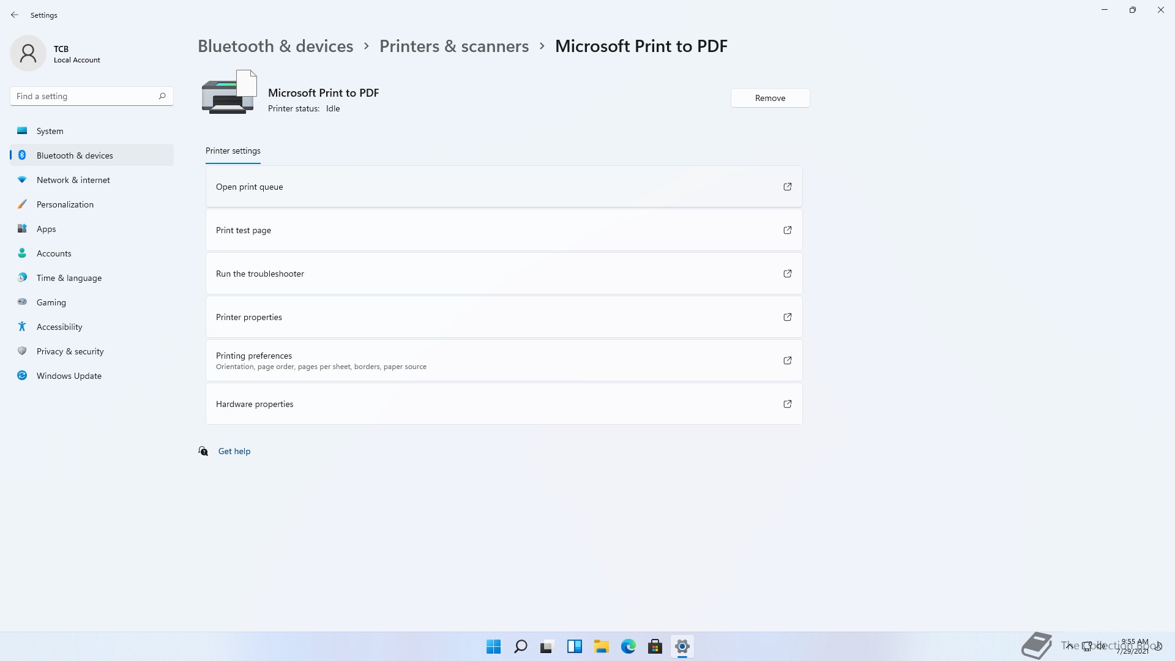Image resolution: width=1175 pixels, height=661 pixels.
Task: Select the System sidebar icon
Action: [22, 130]
